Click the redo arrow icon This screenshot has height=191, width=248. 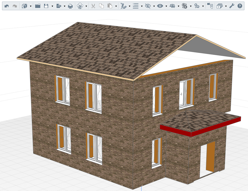click(x=15, y=6)
